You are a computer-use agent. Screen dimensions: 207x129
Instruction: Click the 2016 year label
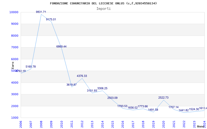point(123,124)
